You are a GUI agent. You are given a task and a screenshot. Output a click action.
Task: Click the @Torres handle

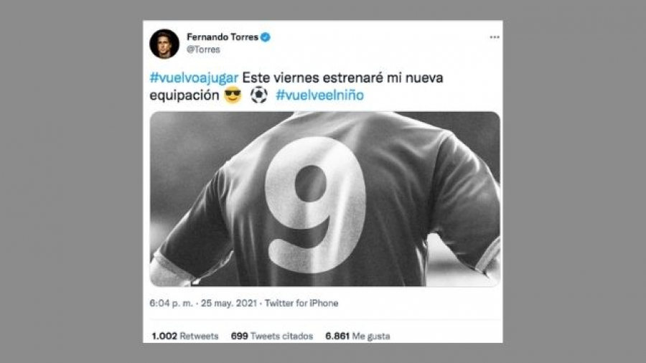coord(203,49)
